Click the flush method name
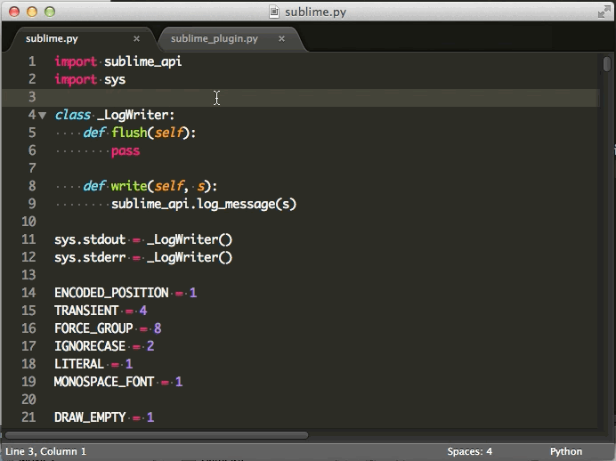This screenshot has width=616, height=461. pos(129,133)
